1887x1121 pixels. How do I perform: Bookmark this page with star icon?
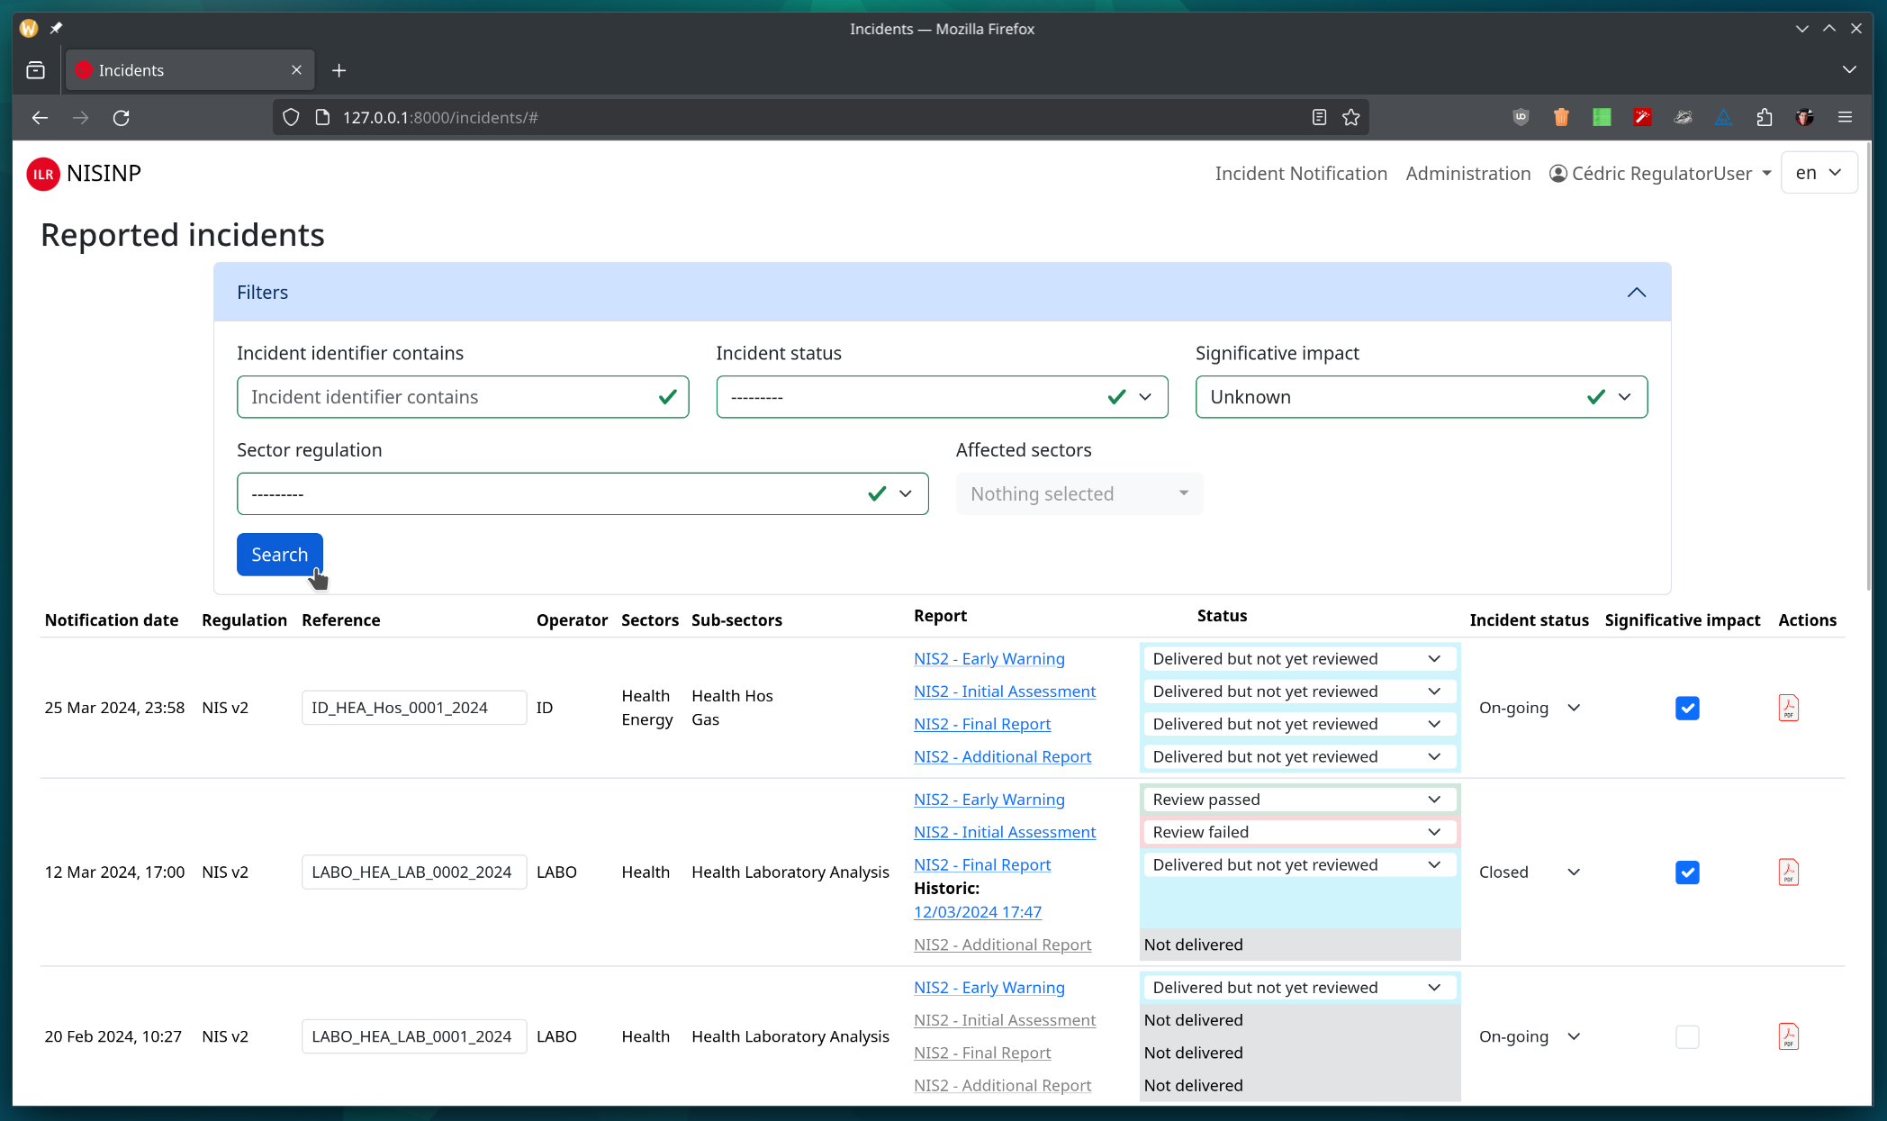click(1350, 117)
